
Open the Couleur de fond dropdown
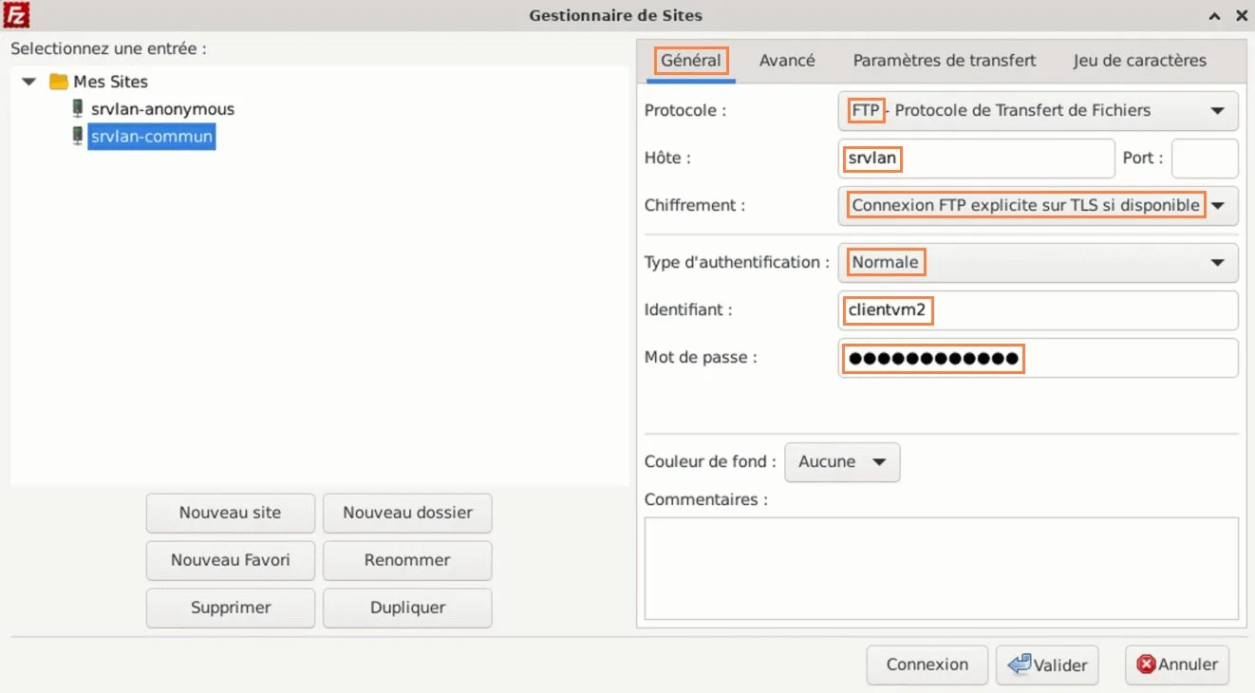pyautogui.click(x=842, y=462)
